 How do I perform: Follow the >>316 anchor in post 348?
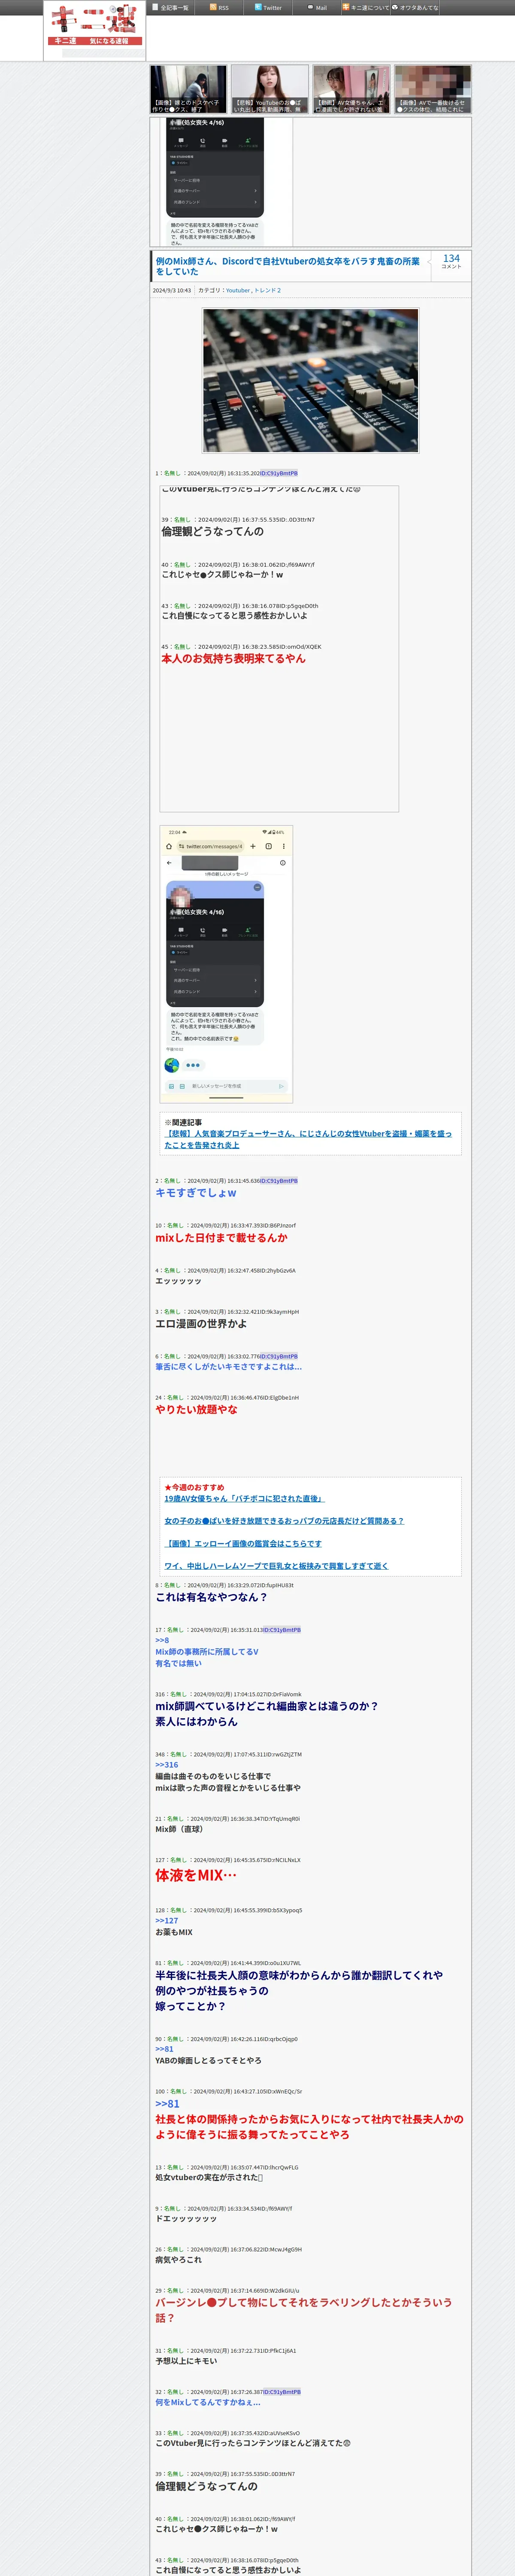tap(167, 1765)
